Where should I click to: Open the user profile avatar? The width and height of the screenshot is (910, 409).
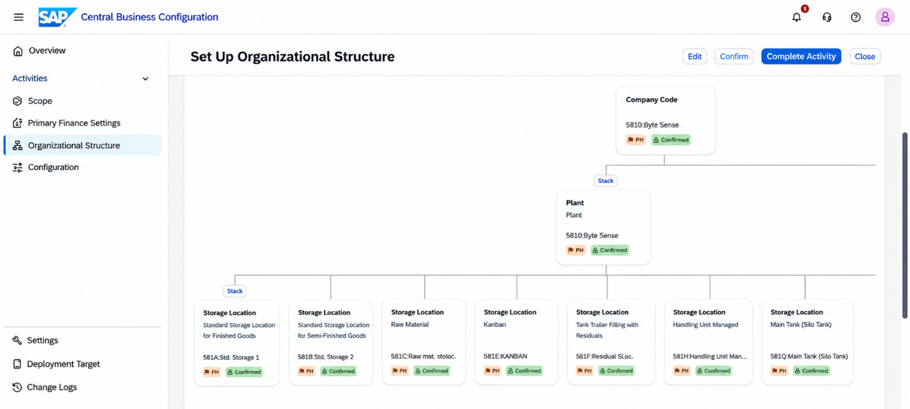click(885, 17)
